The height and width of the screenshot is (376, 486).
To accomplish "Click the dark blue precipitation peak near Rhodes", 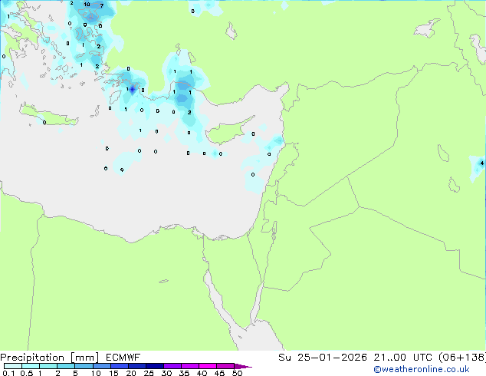I will tap(133, 90).
